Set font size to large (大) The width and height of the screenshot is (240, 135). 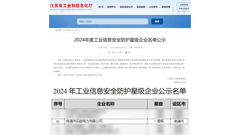coord(114,52)
